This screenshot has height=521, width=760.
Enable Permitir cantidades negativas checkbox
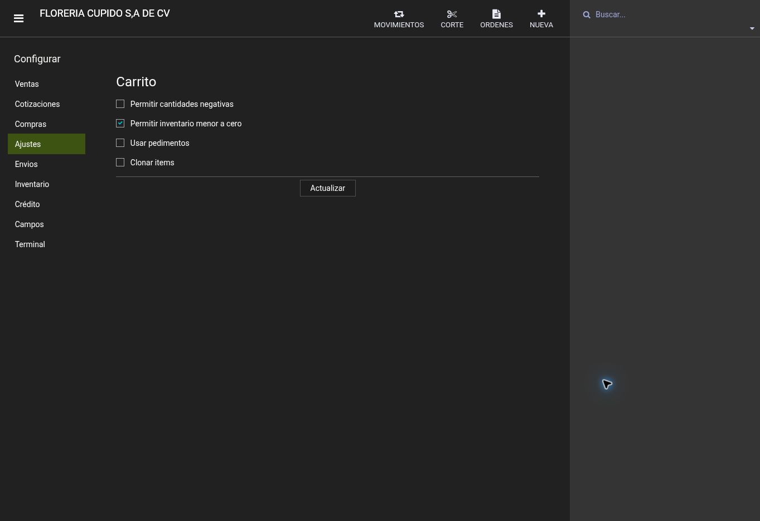(120, 104)
